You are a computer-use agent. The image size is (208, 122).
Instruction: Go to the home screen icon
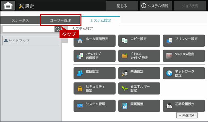point(8,6)
